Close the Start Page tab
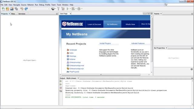 click(70, 14)
